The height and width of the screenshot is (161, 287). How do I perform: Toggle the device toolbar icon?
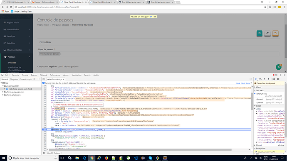[6, 75]
